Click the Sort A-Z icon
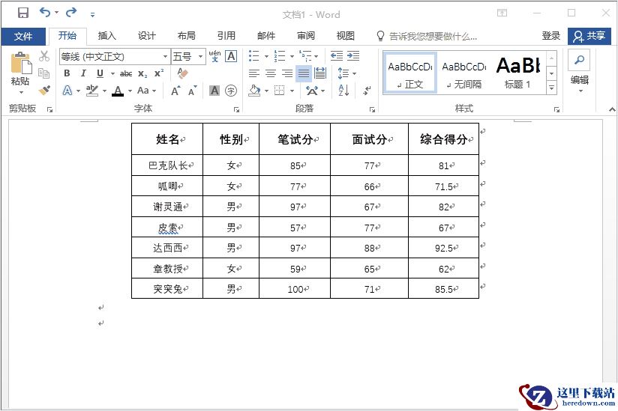Screen dimensions: 618x411 (343, 91)
